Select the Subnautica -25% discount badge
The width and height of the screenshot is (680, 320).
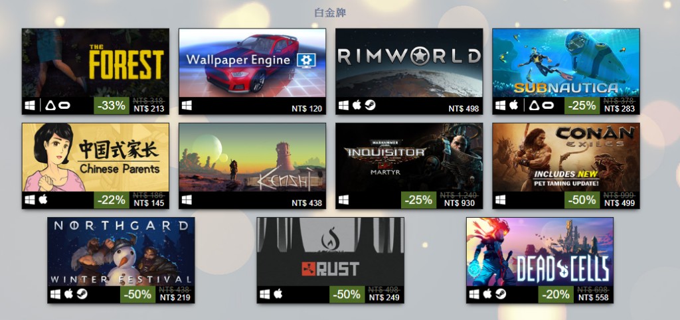pyautogui.click(x=582, y=106)
